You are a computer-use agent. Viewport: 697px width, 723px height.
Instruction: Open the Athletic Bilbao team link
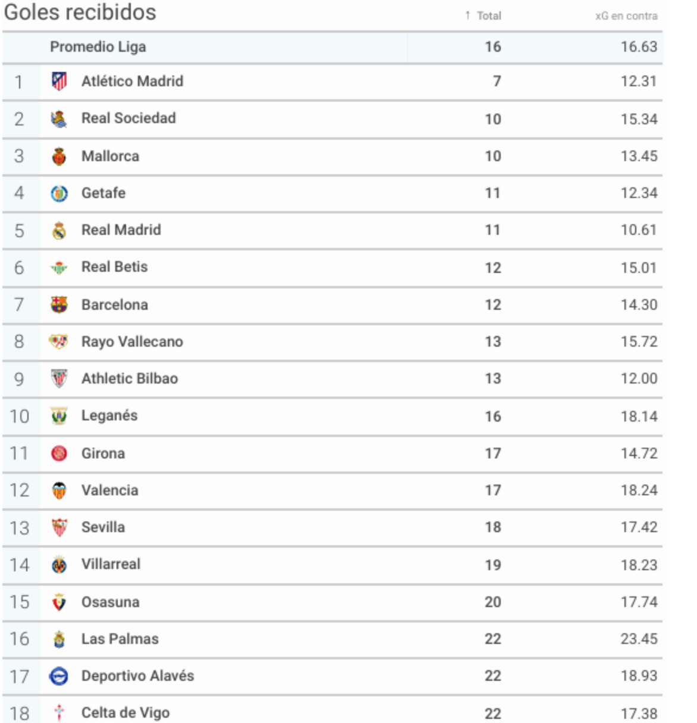coord(130,379)
